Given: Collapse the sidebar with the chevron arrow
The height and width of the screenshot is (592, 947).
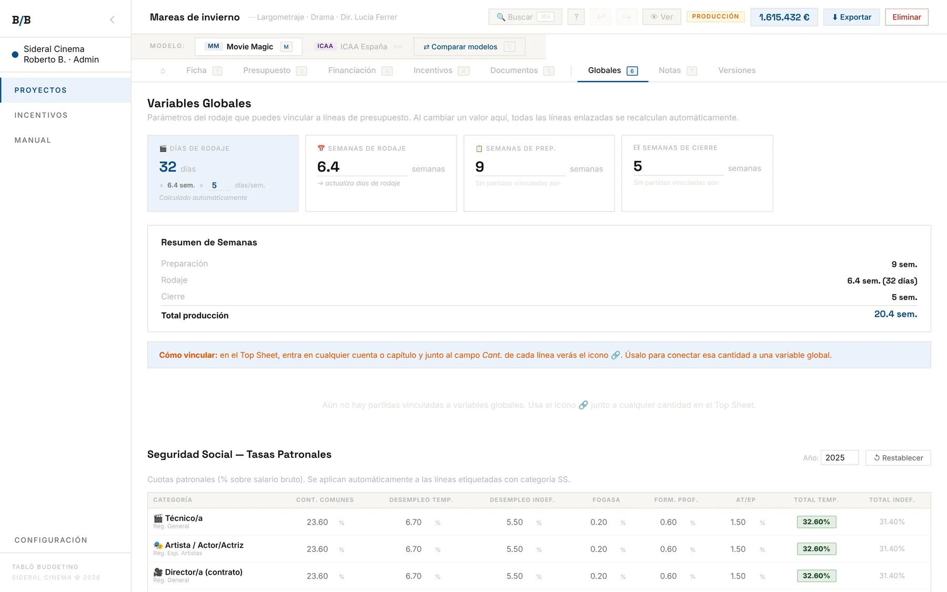Looking at the screenshot, I should [112, 20].
